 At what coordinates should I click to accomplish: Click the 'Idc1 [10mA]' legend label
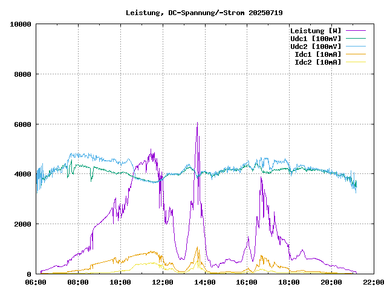pos(317,54)
